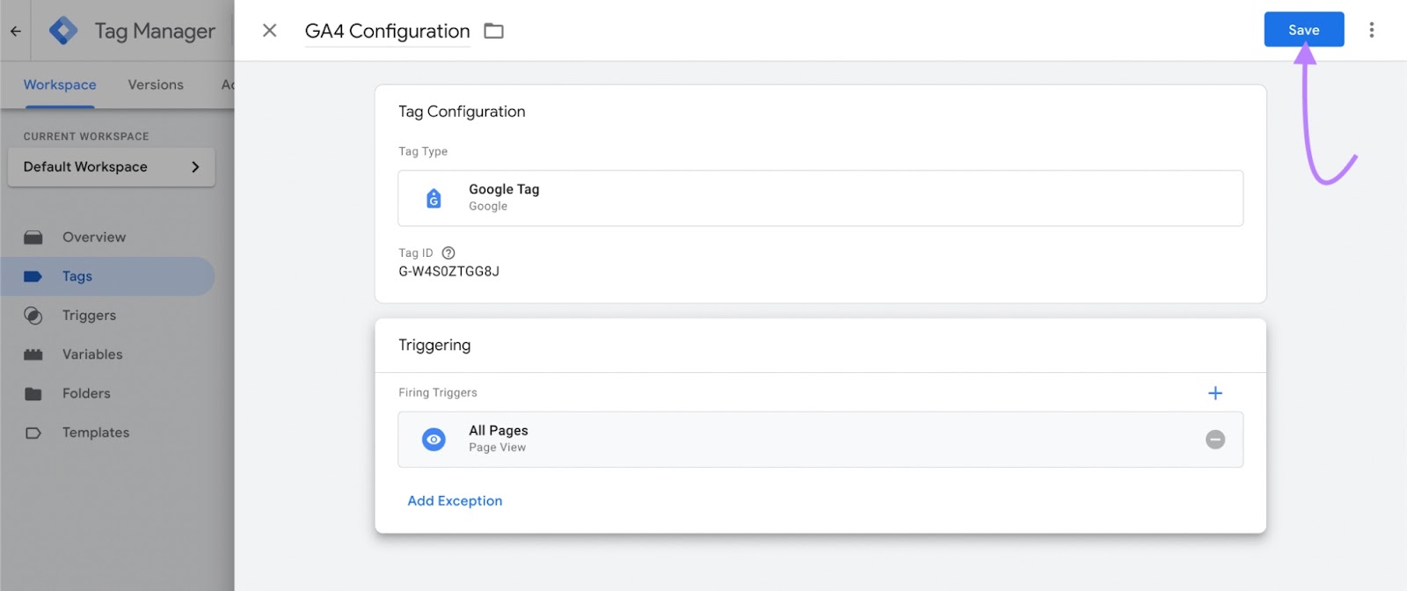Open the Variables section
This screenshot has height=591, width=1407.
click(x=92, y=354)
